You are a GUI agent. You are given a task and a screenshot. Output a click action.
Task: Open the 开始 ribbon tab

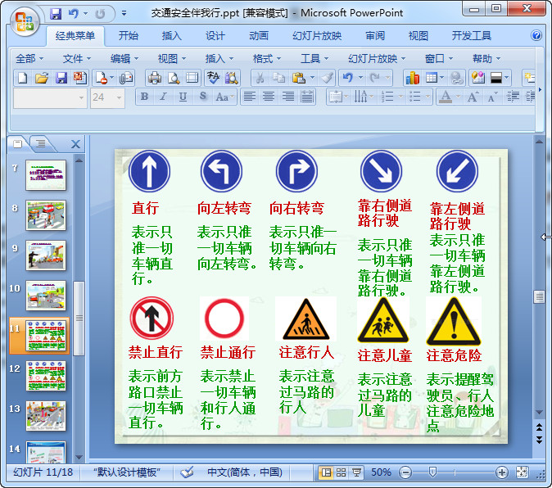[128, 35]
